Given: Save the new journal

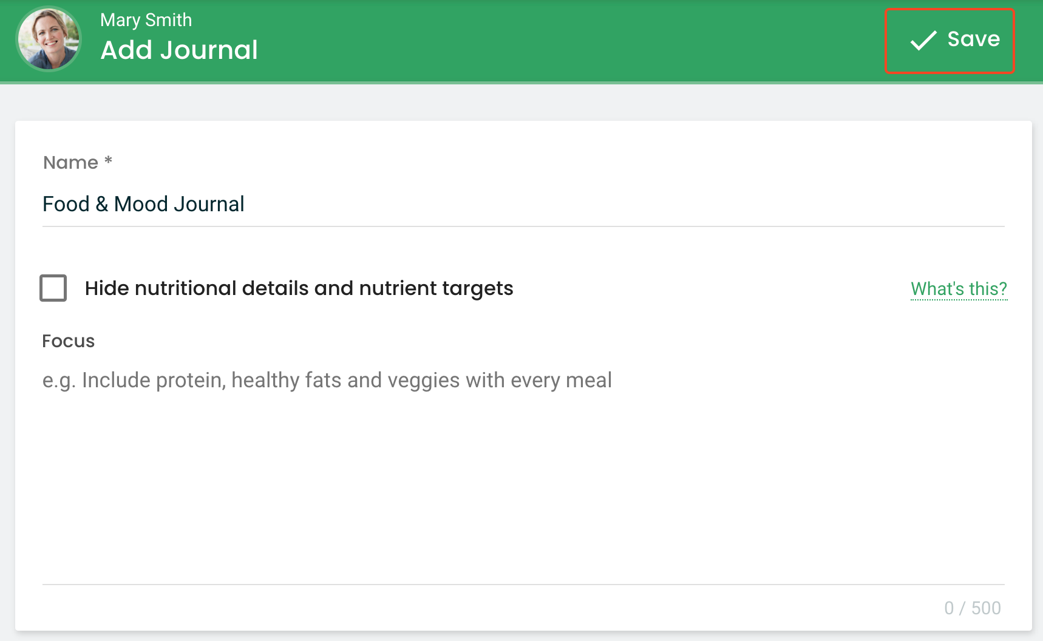Looking at the screenshot, I should coord(950,41).
